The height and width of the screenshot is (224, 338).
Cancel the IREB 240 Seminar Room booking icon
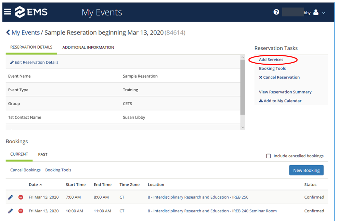pyautogui.click(x=21, y=211)
